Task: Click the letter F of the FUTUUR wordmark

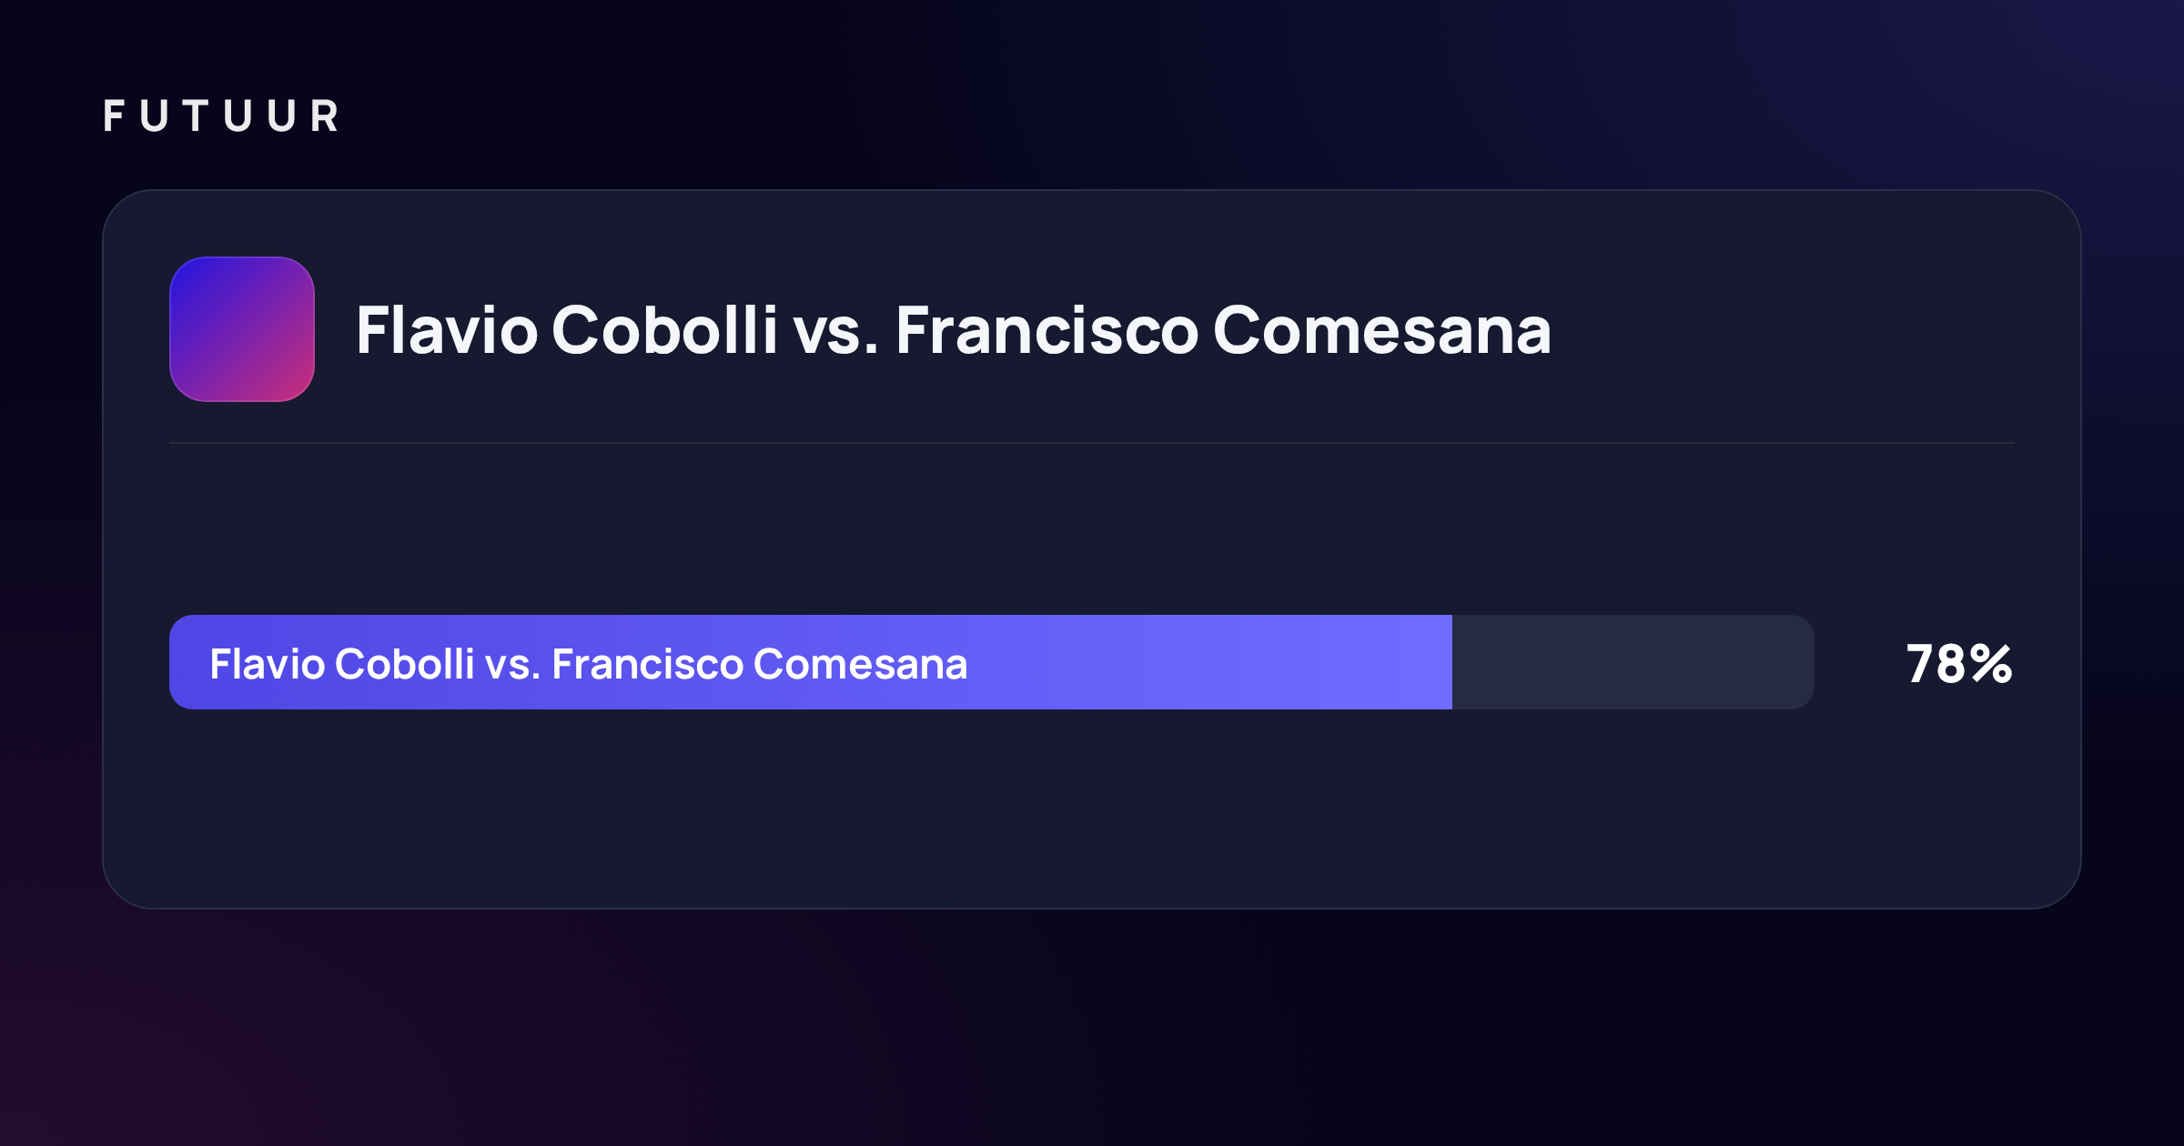Action: 114,116
